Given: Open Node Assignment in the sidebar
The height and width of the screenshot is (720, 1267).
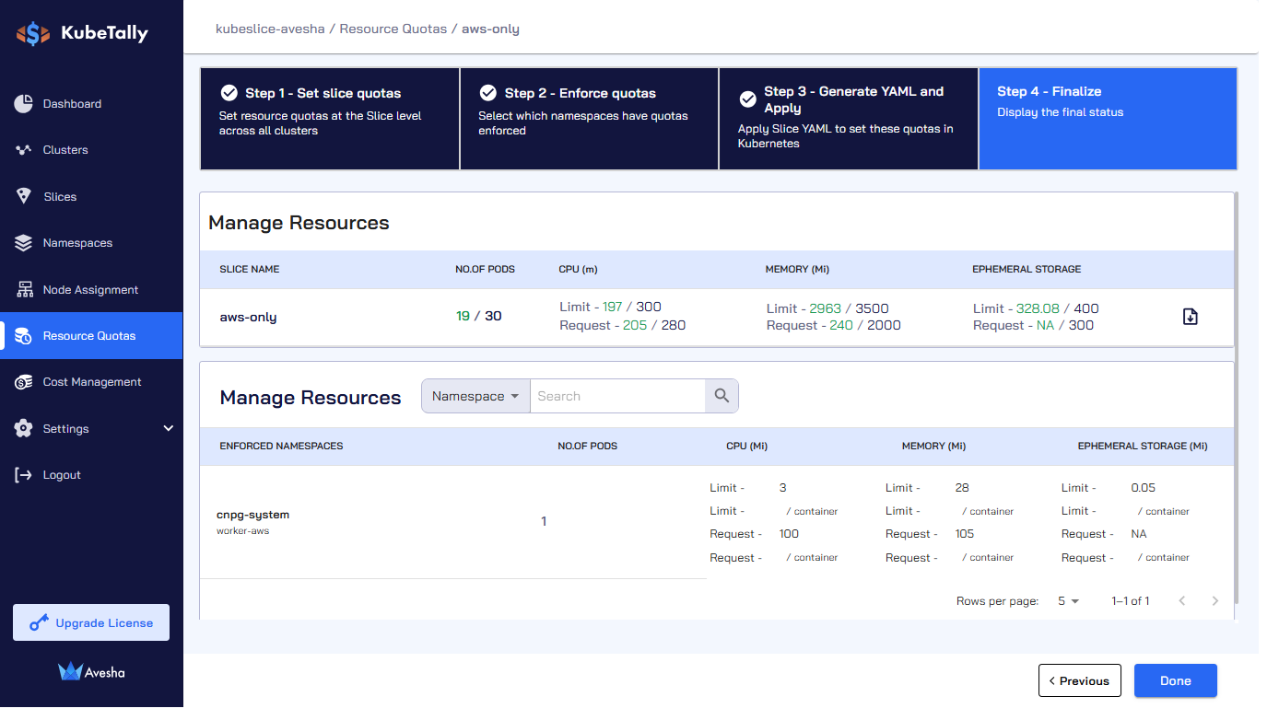Looking at the screenshot, I should coord(91,289).
